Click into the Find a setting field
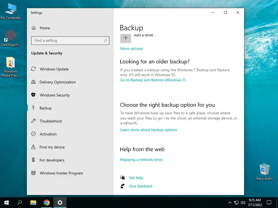The height and width of the screenshot is (208, 278). click(70, 41)
